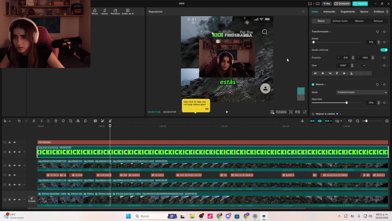Click the rotate icon in timeline toolbar
This screenshot has width=392, height=221.
(x=85, y=121)
